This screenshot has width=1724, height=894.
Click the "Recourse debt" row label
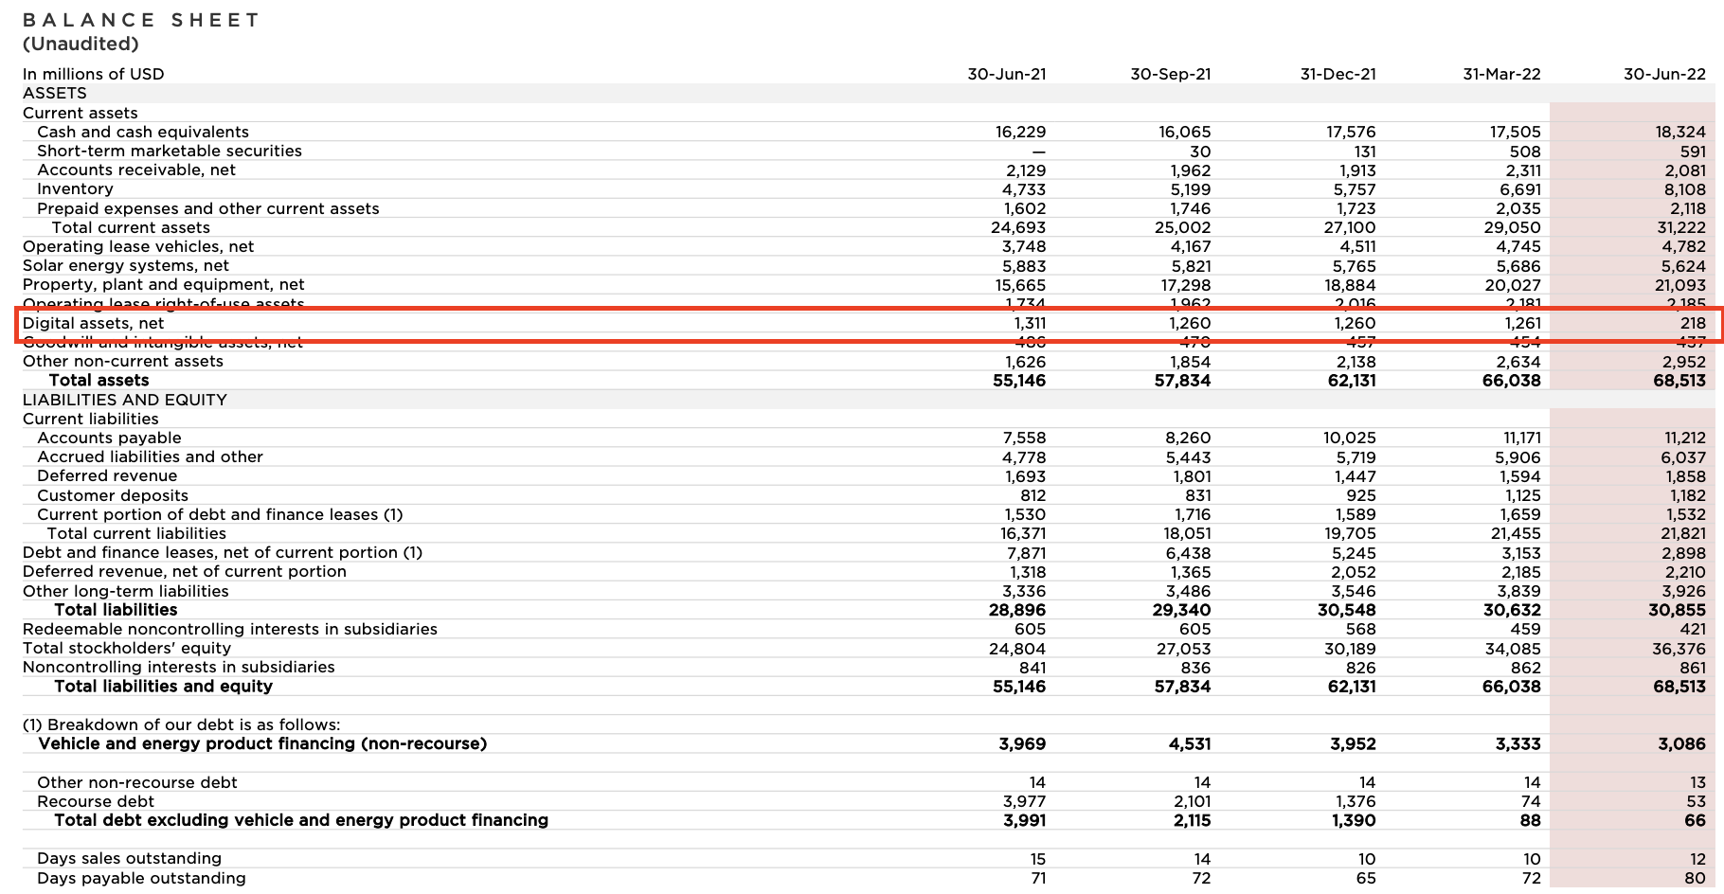click(x=96, y=801)
